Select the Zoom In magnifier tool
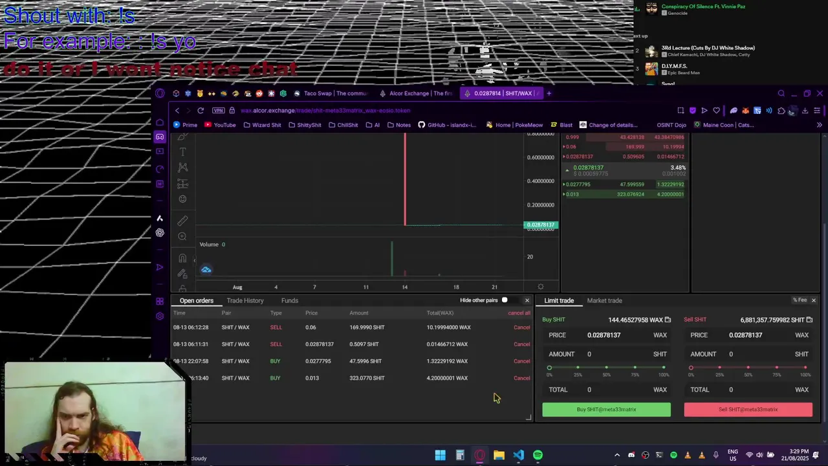828x466 pixels. click(182, 237)
